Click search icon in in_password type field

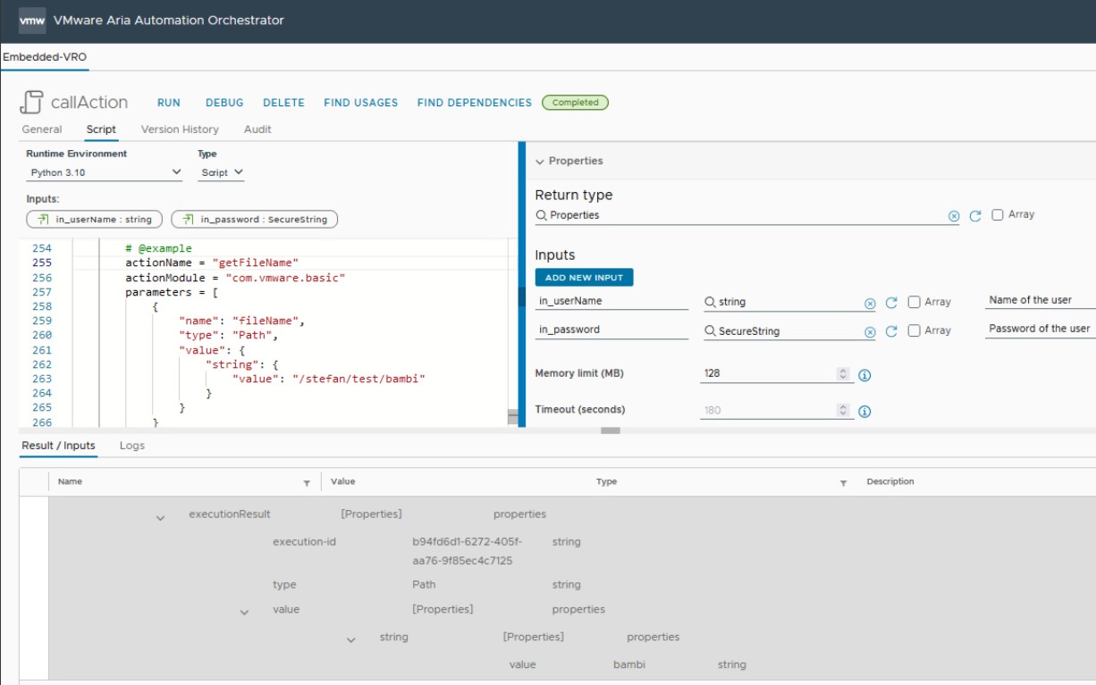point(710,330)
